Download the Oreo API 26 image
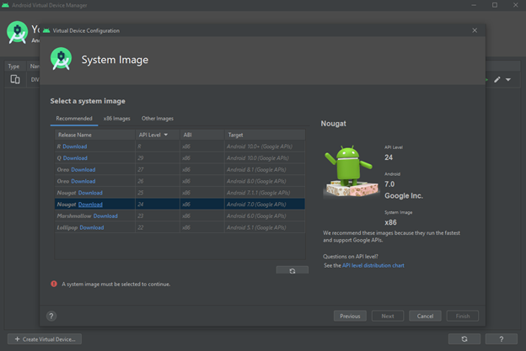The height and width of the screenshot is (351, 526). coord(83,181)
